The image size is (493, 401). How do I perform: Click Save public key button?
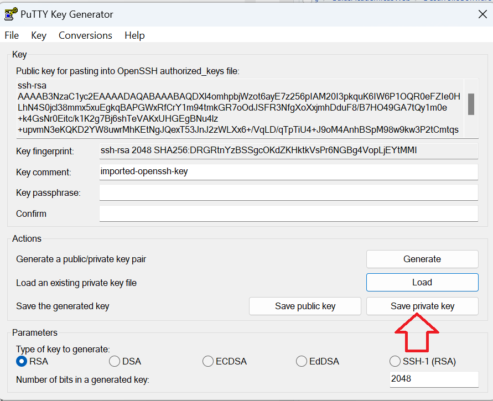click(305, 306)
